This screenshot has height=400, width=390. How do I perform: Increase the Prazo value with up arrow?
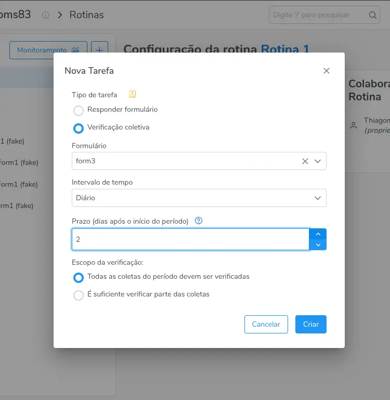(x=318, y=234)
